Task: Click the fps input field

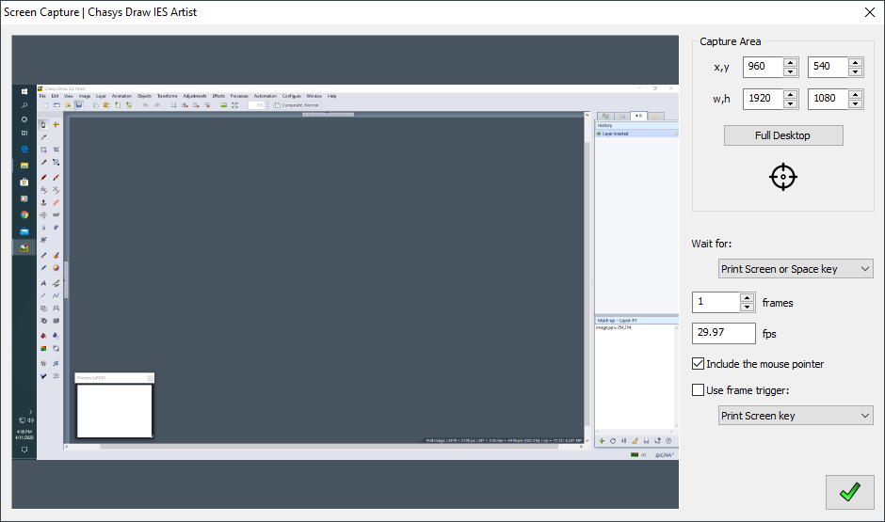Action: coord(723,333)
